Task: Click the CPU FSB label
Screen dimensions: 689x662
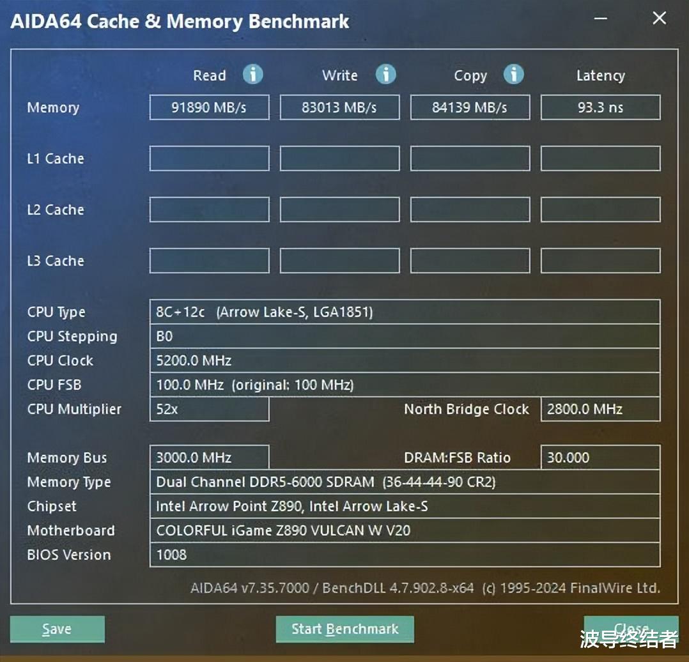Action: (54, 385)
